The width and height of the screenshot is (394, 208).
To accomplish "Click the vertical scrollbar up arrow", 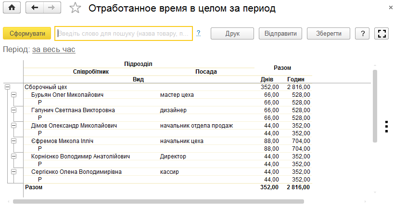I will pyautogui.click(x=375, y=65).
